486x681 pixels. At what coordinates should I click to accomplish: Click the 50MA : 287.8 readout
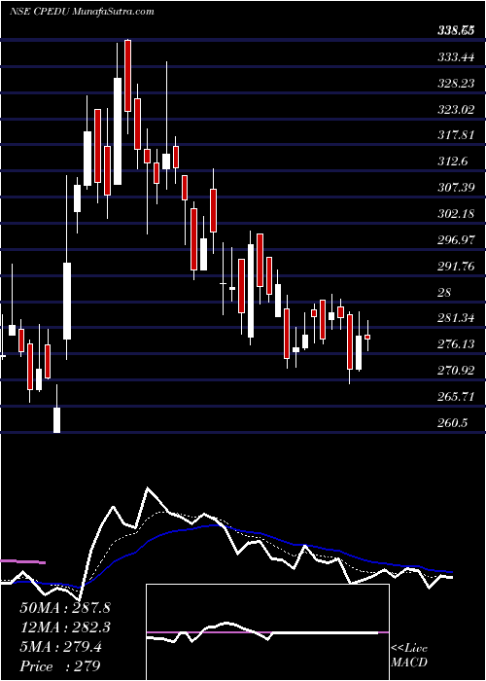pos(65,608)
